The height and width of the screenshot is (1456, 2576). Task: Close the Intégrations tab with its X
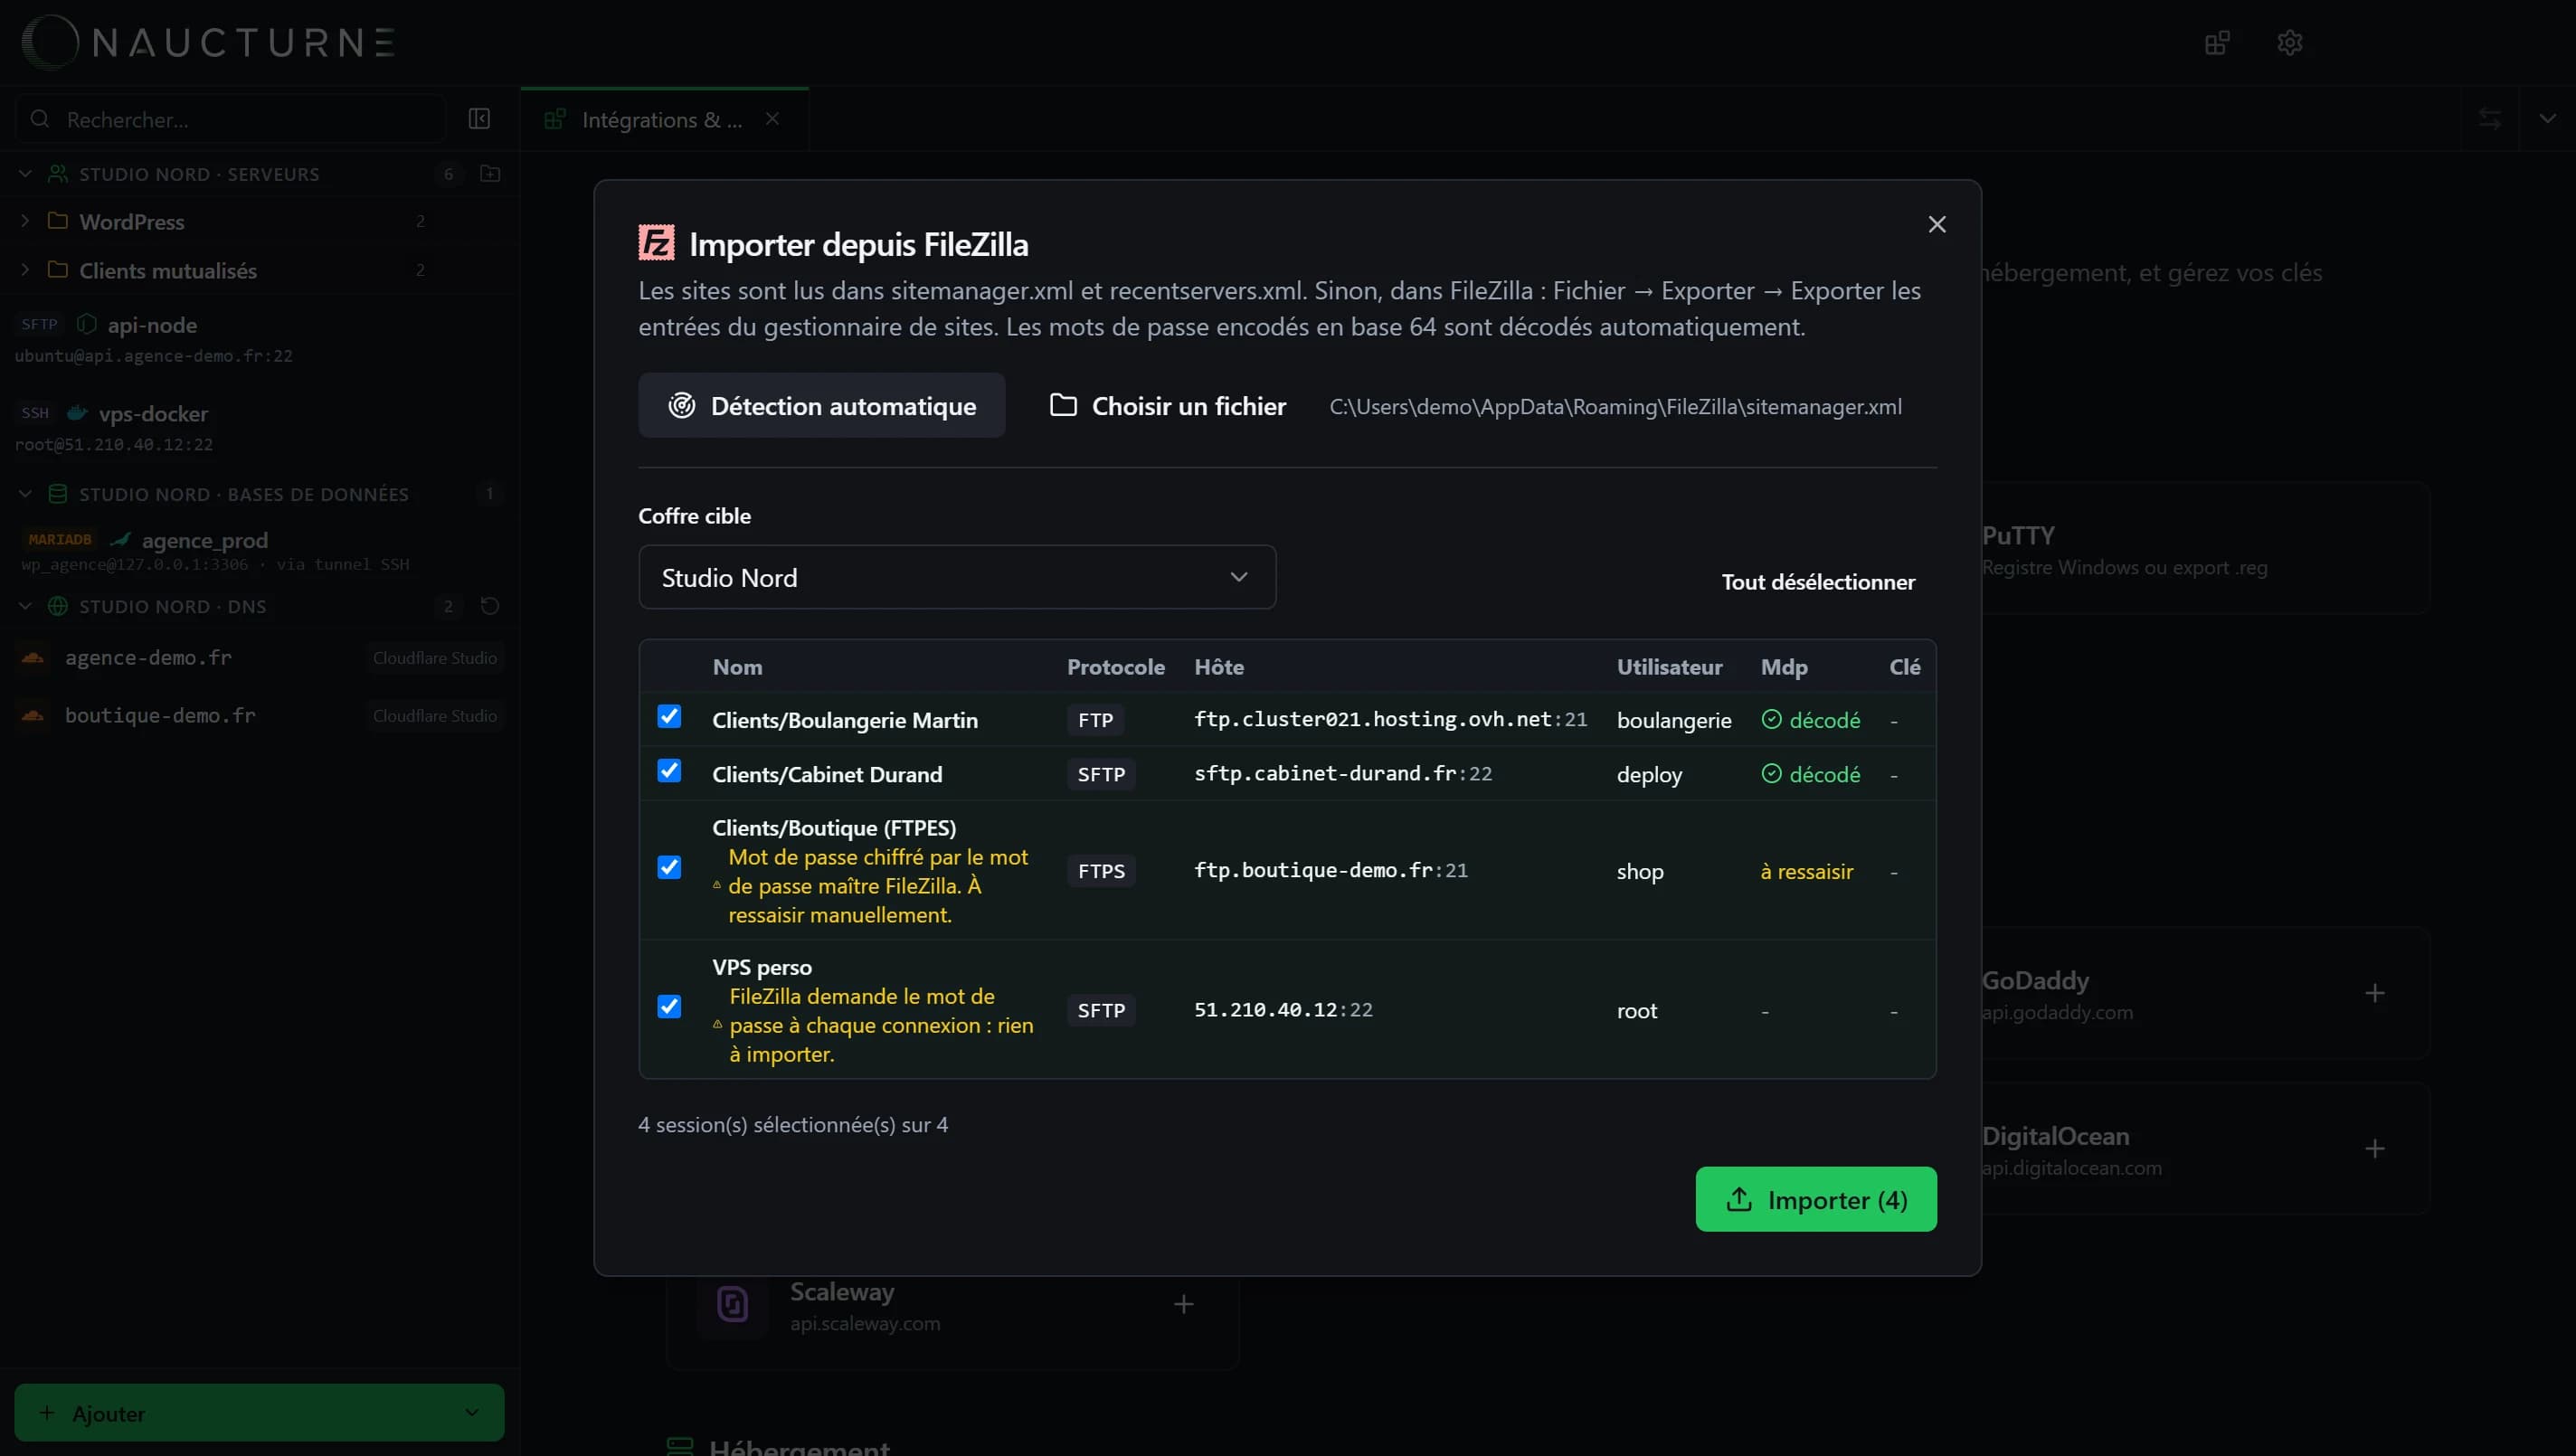[x=772, y=119]
